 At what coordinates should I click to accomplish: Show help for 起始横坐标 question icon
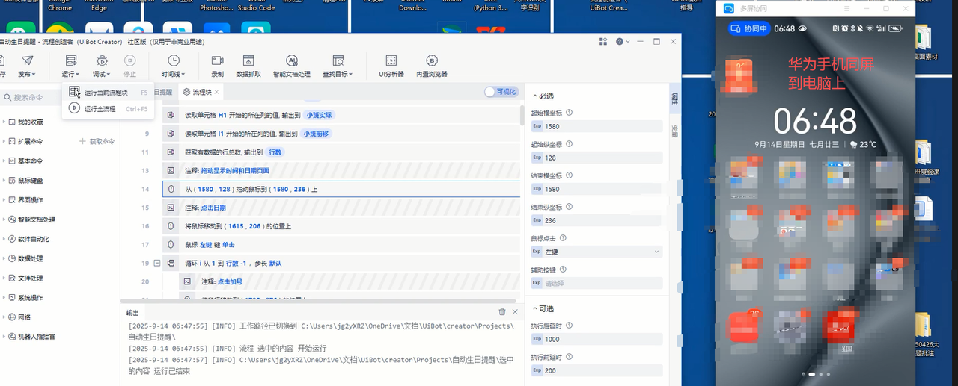(570, 113)
